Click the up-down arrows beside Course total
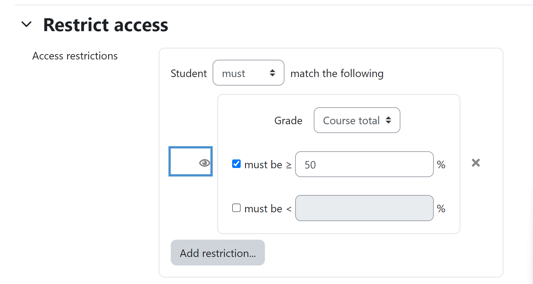This screenshot has height=284, width=533. coord(388,120)
